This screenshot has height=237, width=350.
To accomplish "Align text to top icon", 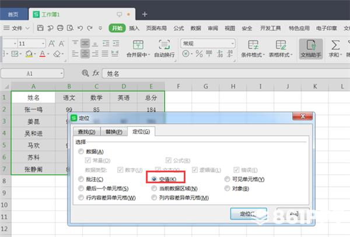I will (x=75, y=43).
